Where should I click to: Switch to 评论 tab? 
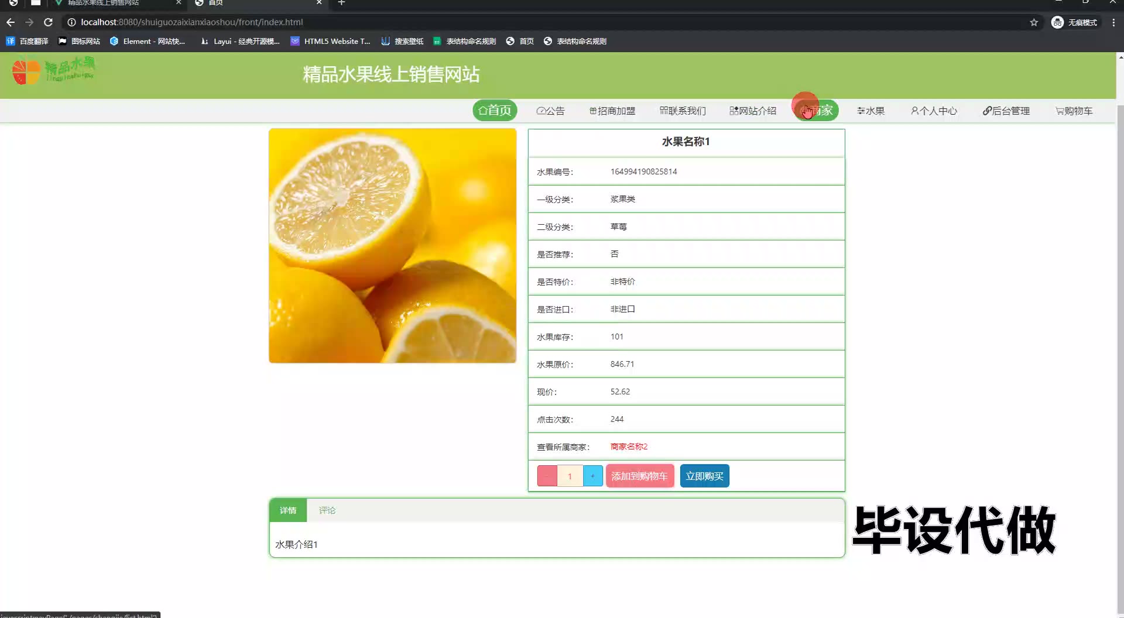[x=327, y=510]
